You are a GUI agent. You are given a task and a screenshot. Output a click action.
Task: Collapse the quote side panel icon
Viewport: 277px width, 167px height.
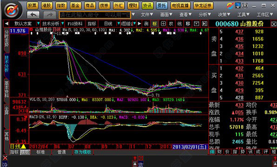(x=204, y=24)
